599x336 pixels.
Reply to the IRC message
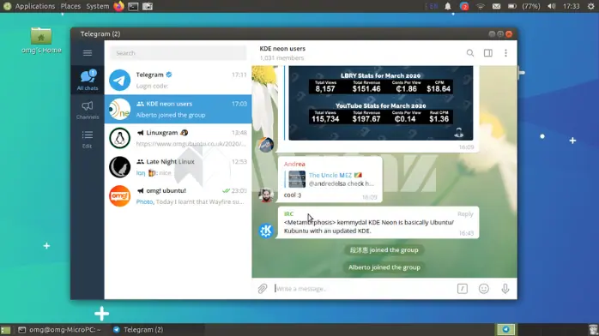pyautogui.click(x=465, y=214)
